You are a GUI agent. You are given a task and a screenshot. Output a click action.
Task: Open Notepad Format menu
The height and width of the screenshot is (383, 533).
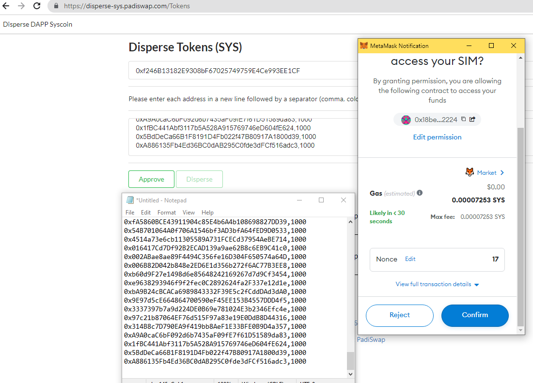tap(167, 212)
